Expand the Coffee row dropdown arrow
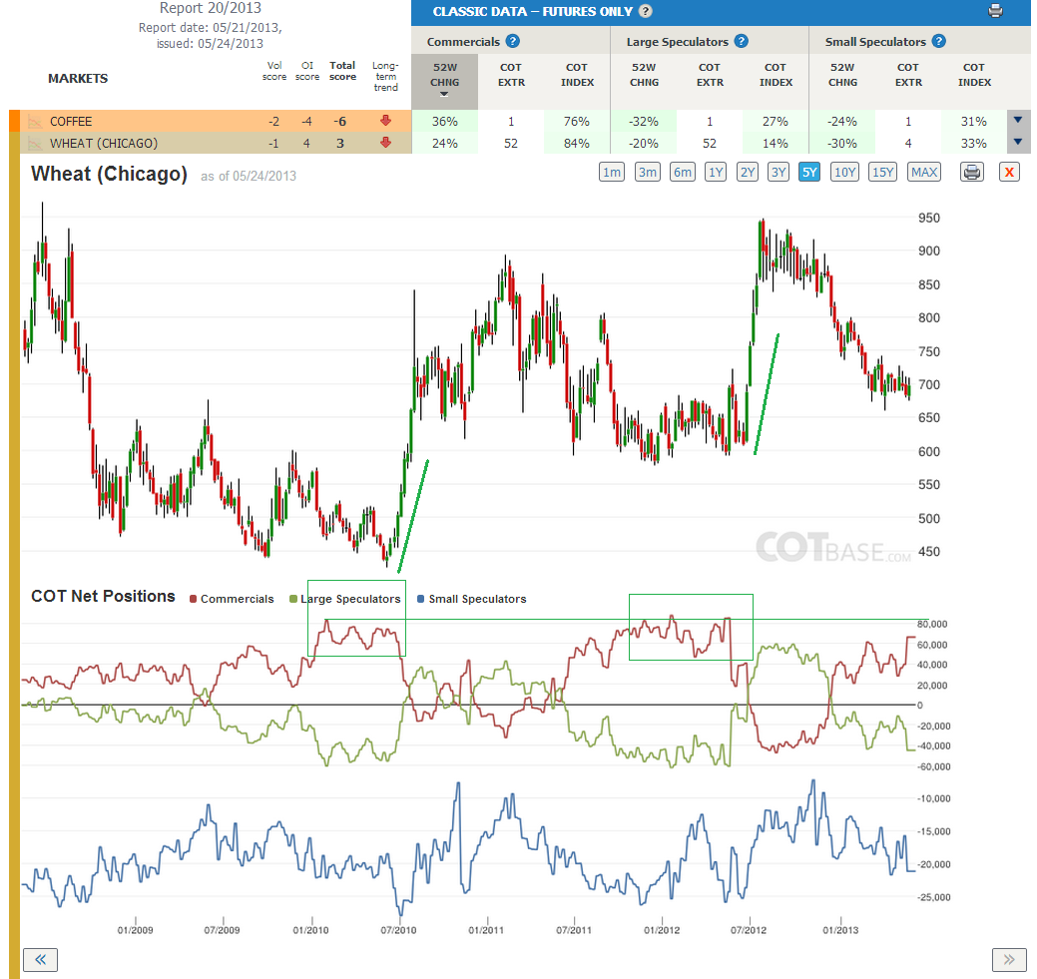Viewport: 1037px width, 979px height. point(1018,120)
